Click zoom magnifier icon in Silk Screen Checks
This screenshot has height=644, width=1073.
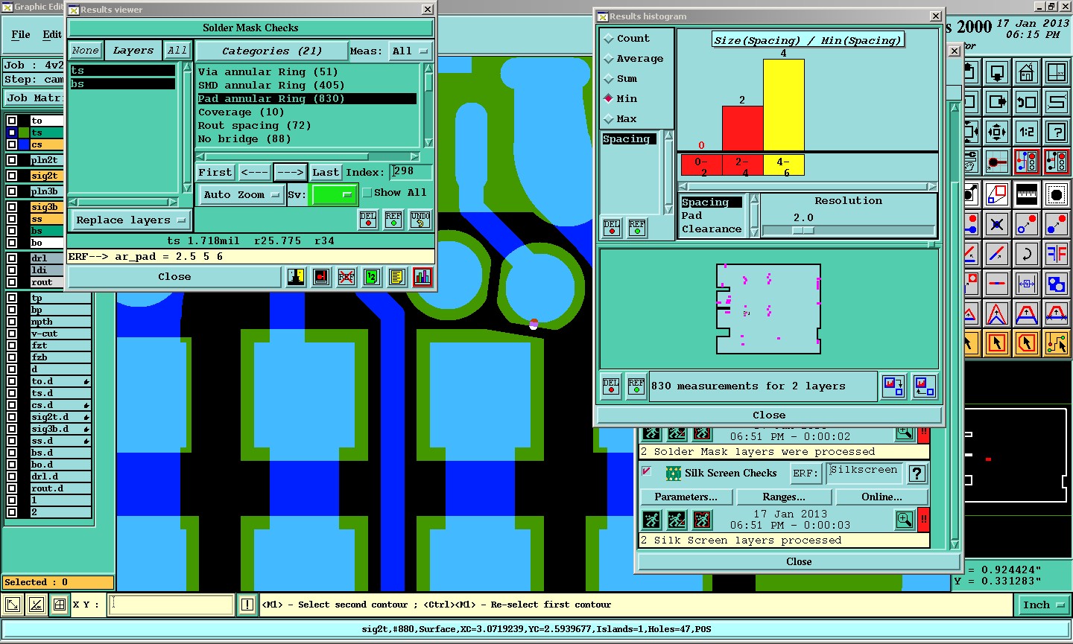[905, 519]
